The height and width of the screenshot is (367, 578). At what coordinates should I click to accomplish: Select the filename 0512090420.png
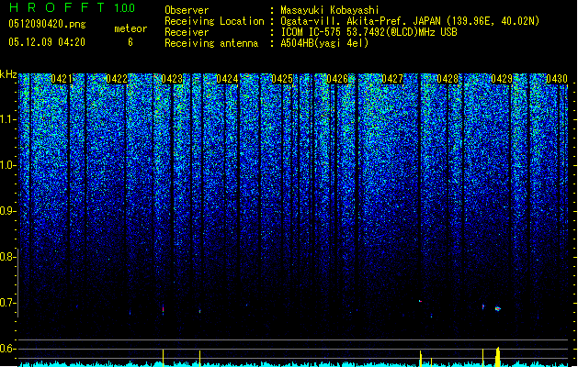point(47,24)
